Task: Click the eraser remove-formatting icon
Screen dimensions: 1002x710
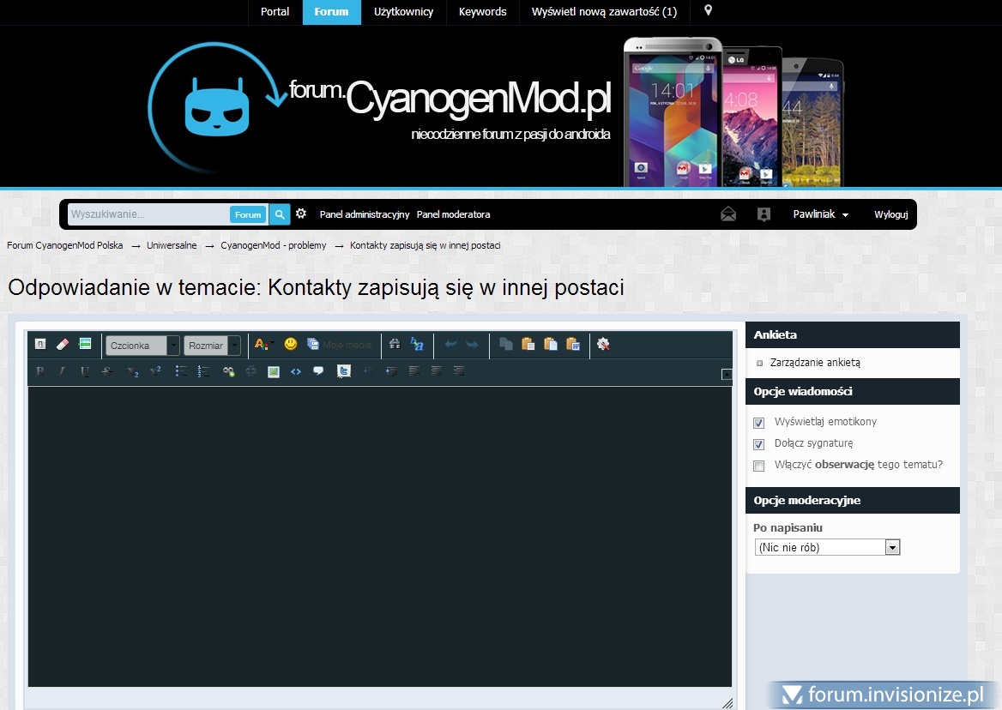Action: [62, 344]
